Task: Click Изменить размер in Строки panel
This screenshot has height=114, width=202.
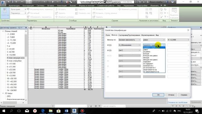Action: [128, 9]
